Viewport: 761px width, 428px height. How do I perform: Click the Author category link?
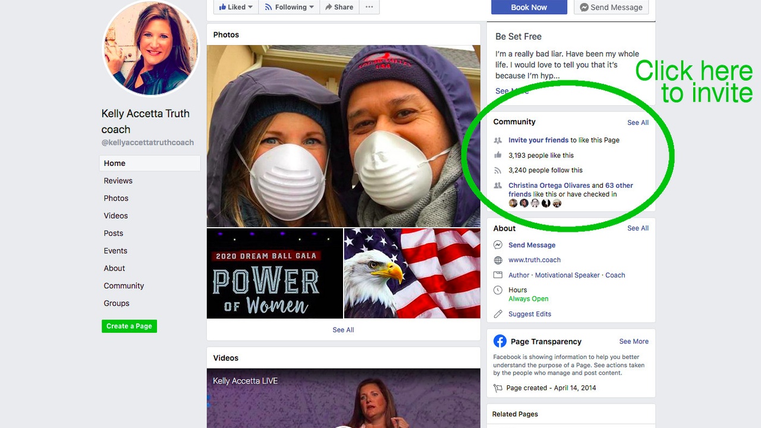[519, 275]
